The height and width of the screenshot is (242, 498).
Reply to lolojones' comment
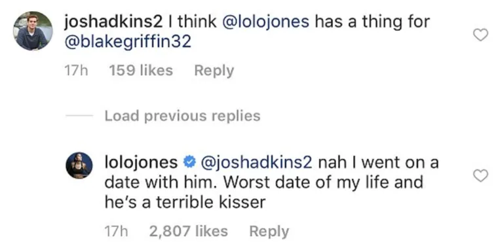pyautogui.click(x=269, y=232)
